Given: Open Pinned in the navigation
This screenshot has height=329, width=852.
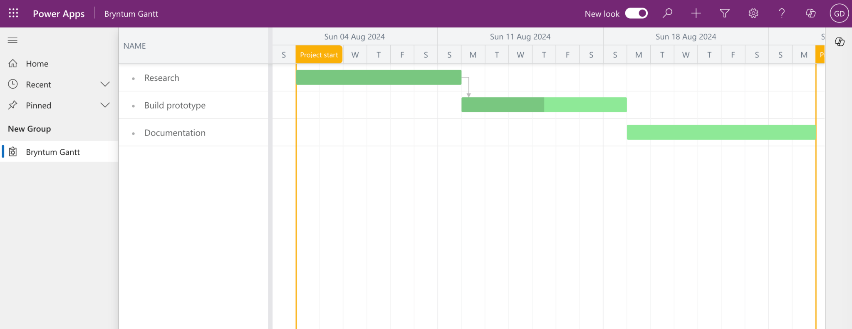Looking at the screenshot, I should coord(59,105).
